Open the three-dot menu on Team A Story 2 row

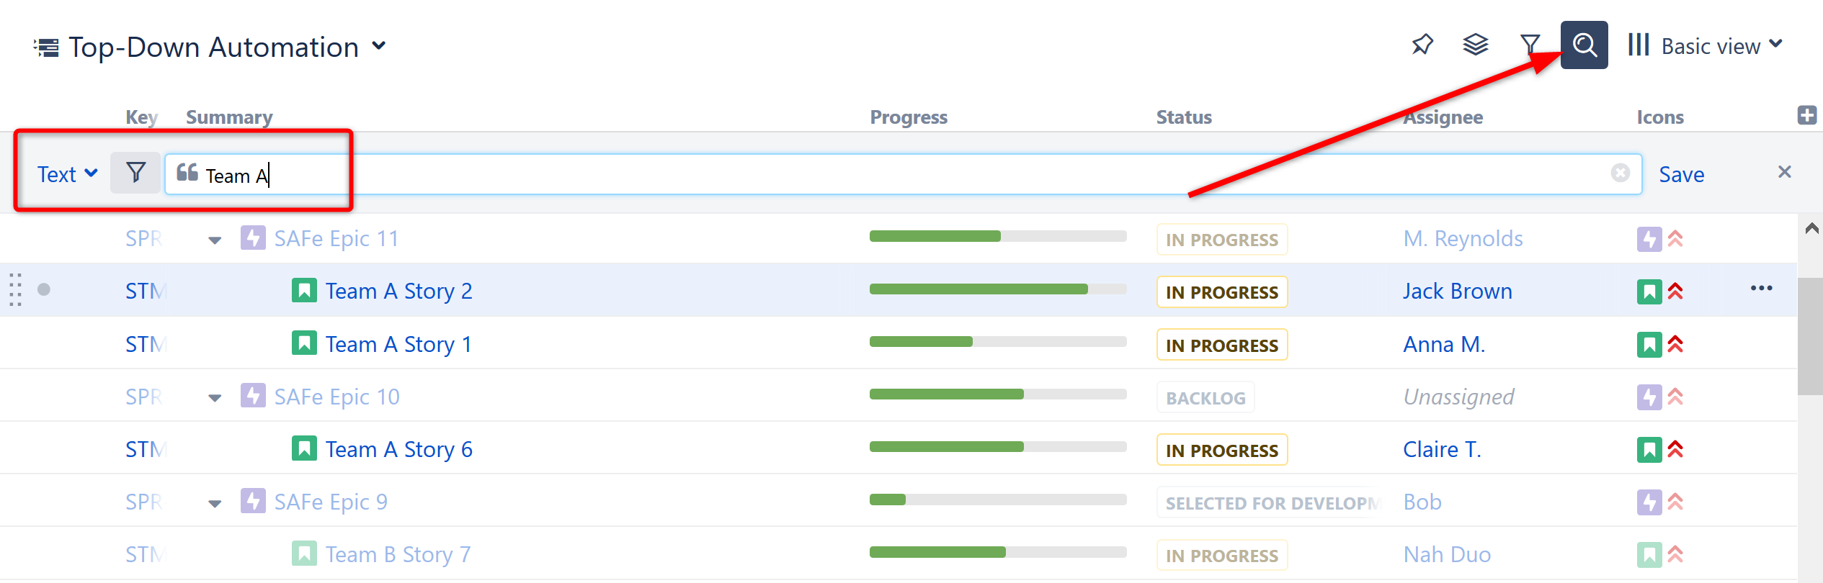(1761, 289)
